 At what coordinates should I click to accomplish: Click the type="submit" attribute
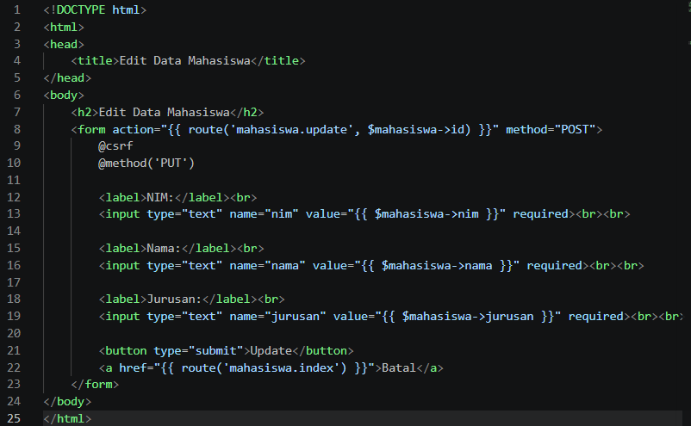[x=198, y=351]
